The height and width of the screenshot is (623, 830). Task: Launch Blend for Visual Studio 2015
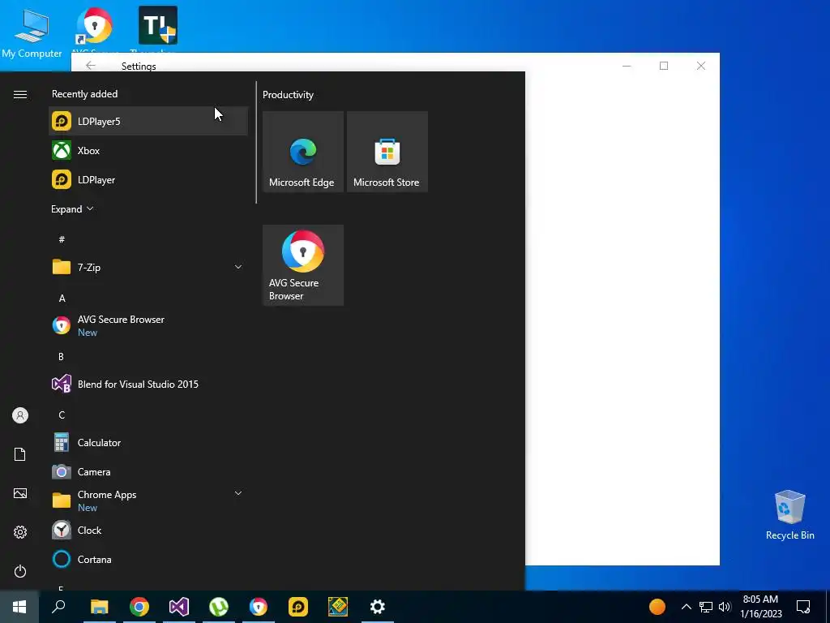[148, 384]
